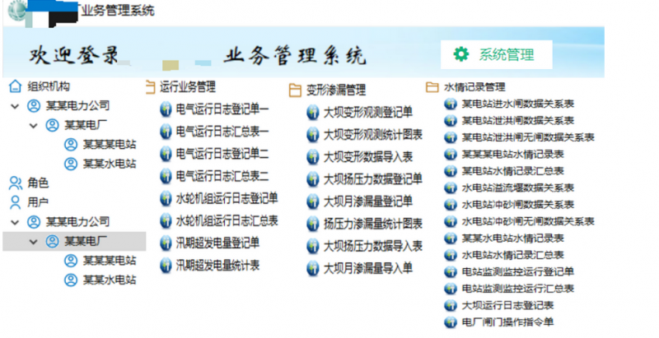Viewport: 659px width, 338px height.
Task: Click the 水情记录管理 folder icon
Action: [x=432, y=86]
